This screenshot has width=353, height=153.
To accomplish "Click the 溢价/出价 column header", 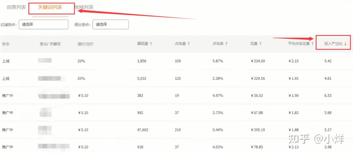I will click(x=85, y=44).
